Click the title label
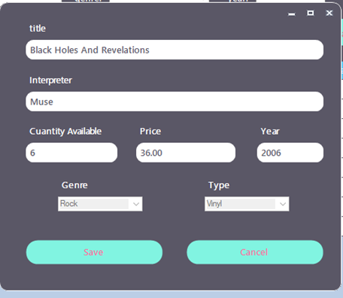343x298 pixels. click(38, 29)
